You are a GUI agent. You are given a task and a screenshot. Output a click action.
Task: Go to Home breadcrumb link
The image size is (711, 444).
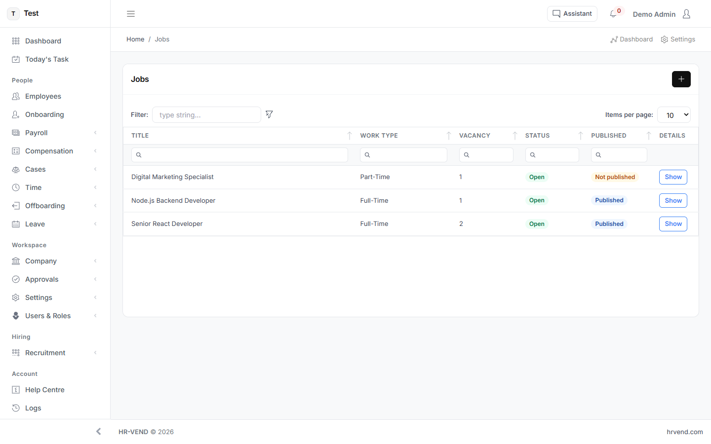point(135,39)
